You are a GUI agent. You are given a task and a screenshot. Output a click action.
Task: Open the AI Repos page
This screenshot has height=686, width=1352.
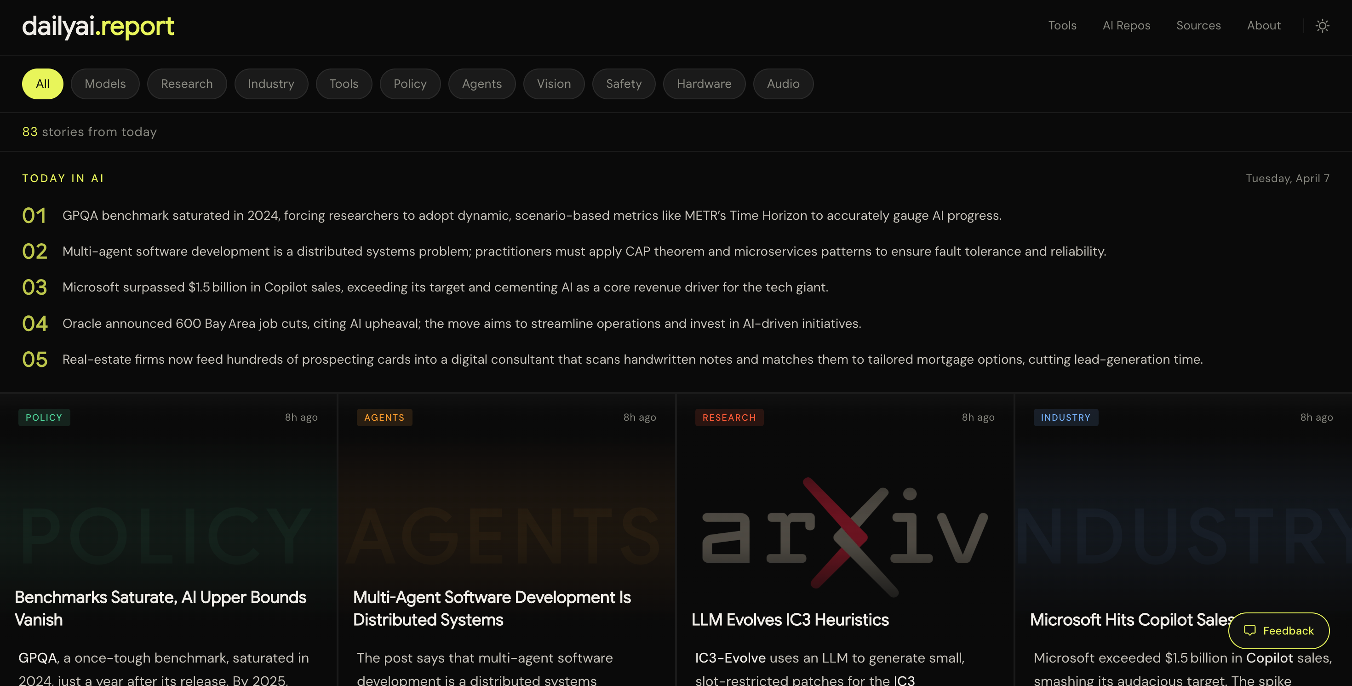(x=1126, y=25)
